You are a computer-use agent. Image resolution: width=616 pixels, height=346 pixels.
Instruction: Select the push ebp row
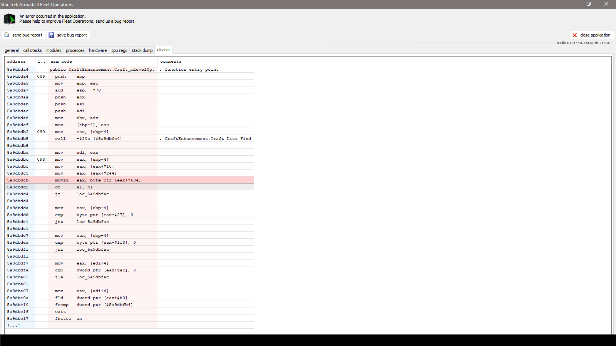click(x=129, y=77)
